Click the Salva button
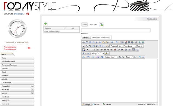The width and height of the screenshot is (173, 106). click(x=85, y=24)
